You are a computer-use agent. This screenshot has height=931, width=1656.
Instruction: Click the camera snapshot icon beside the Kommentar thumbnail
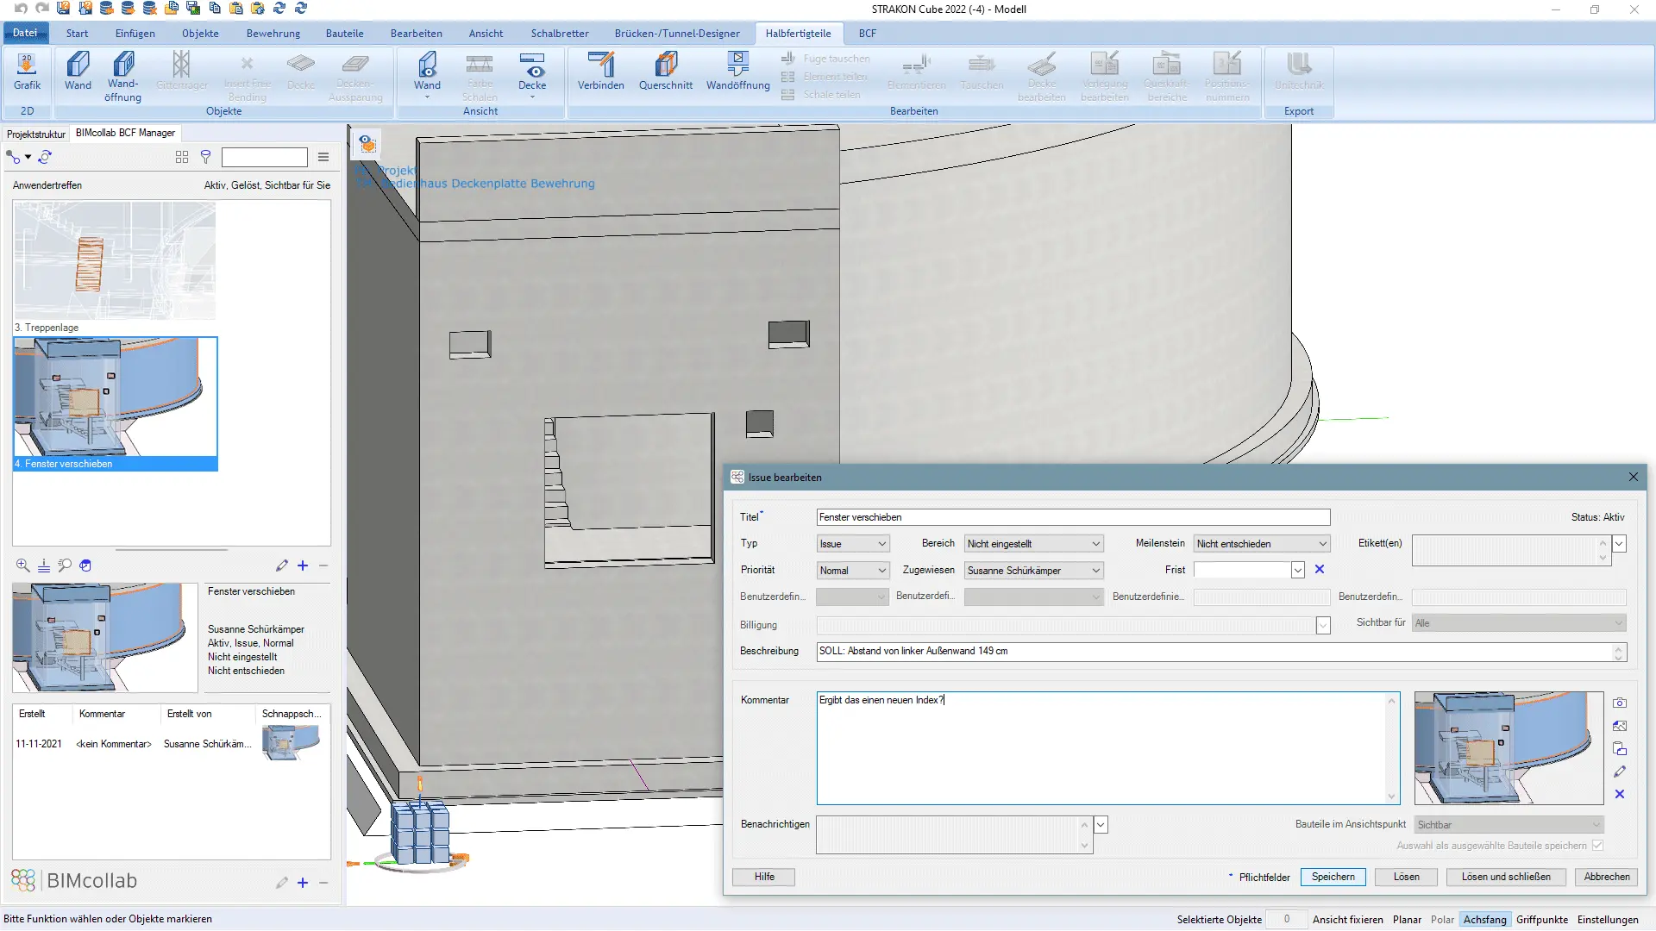(1620, 703)
